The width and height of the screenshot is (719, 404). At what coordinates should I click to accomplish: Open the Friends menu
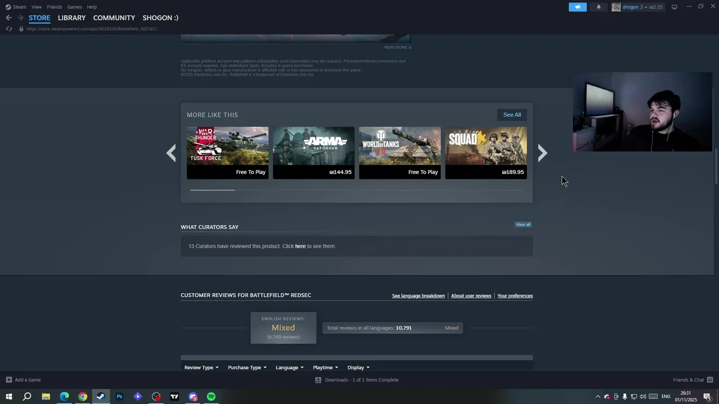tap(54, 7)
